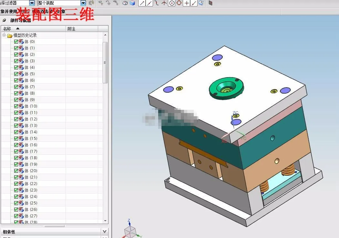
Task: Enable the arc center snap icon
Action: [x=172, y=3]
